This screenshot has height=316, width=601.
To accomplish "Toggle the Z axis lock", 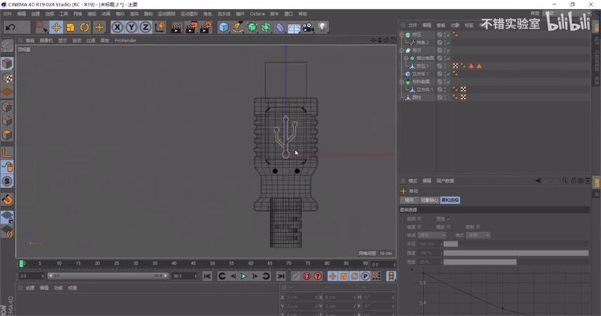I will pos(146,27).
